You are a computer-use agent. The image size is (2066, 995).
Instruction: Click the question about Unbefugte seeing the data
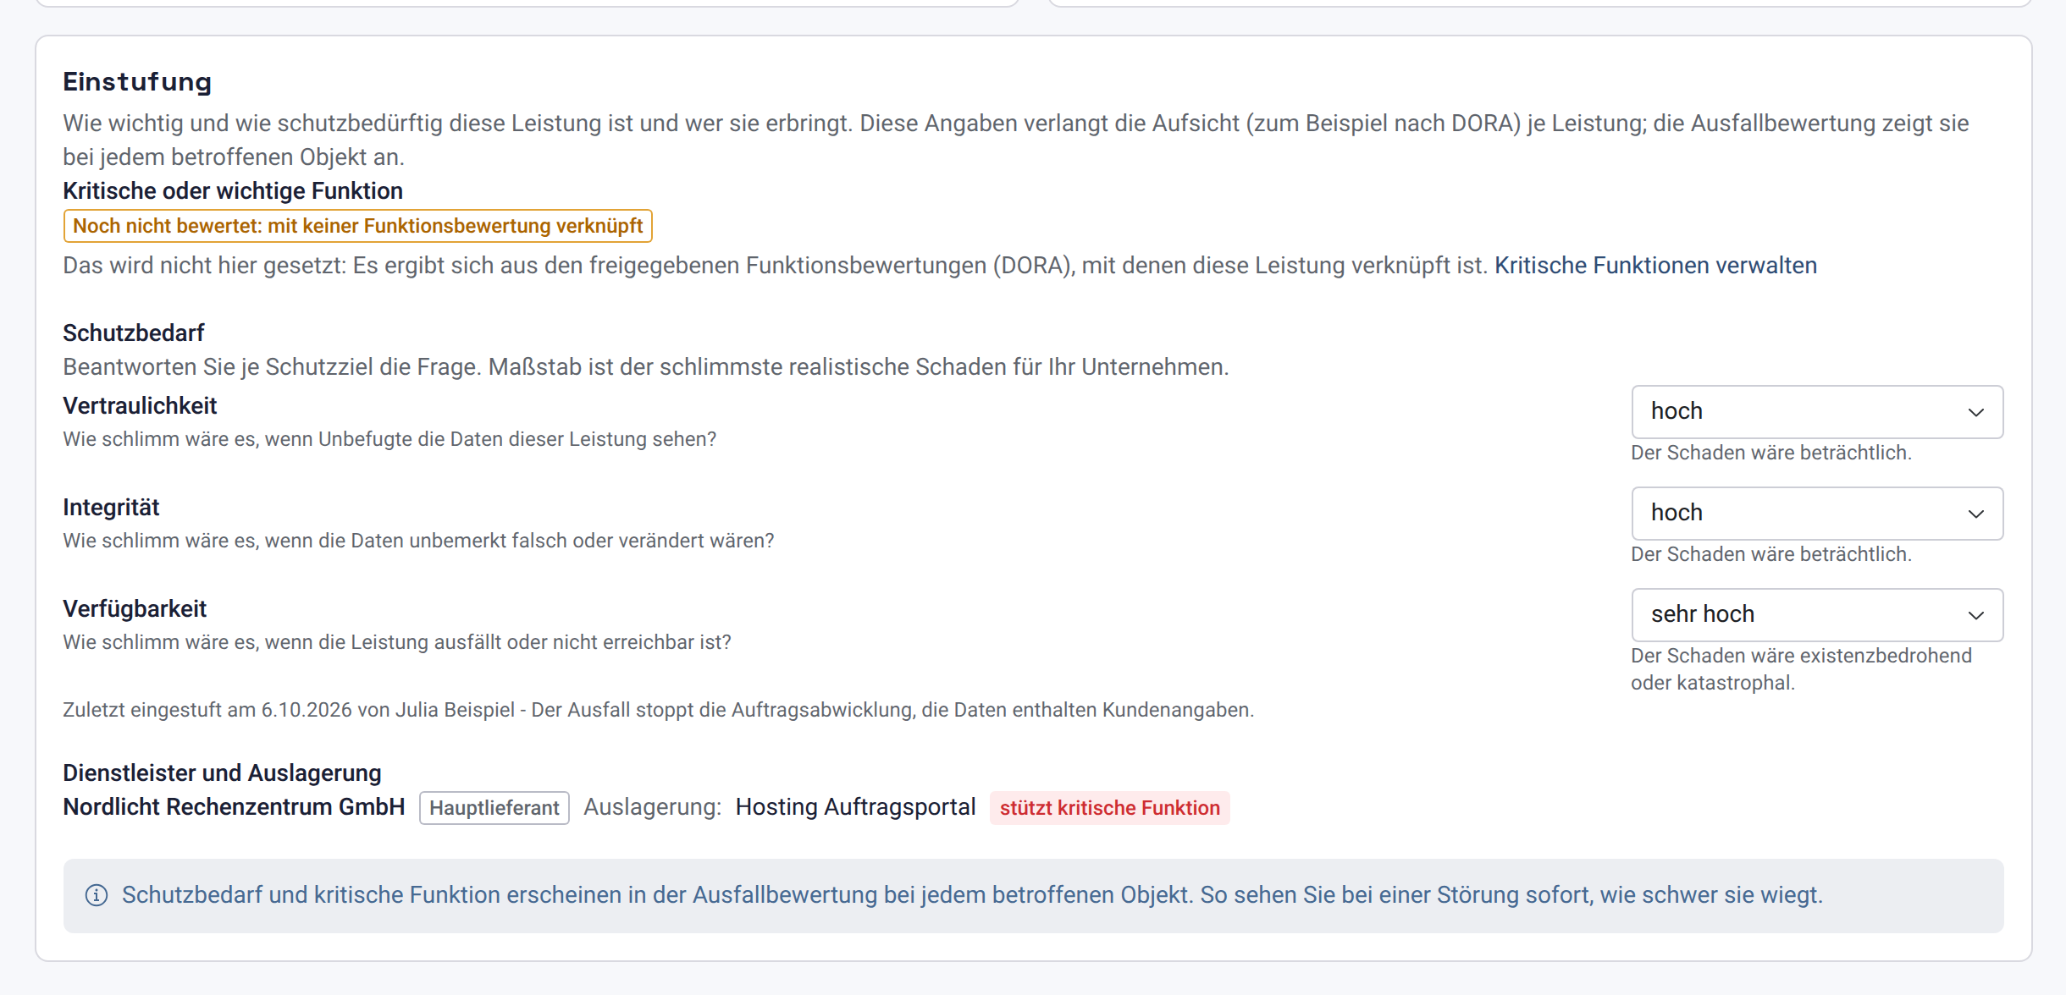(389, 439)
